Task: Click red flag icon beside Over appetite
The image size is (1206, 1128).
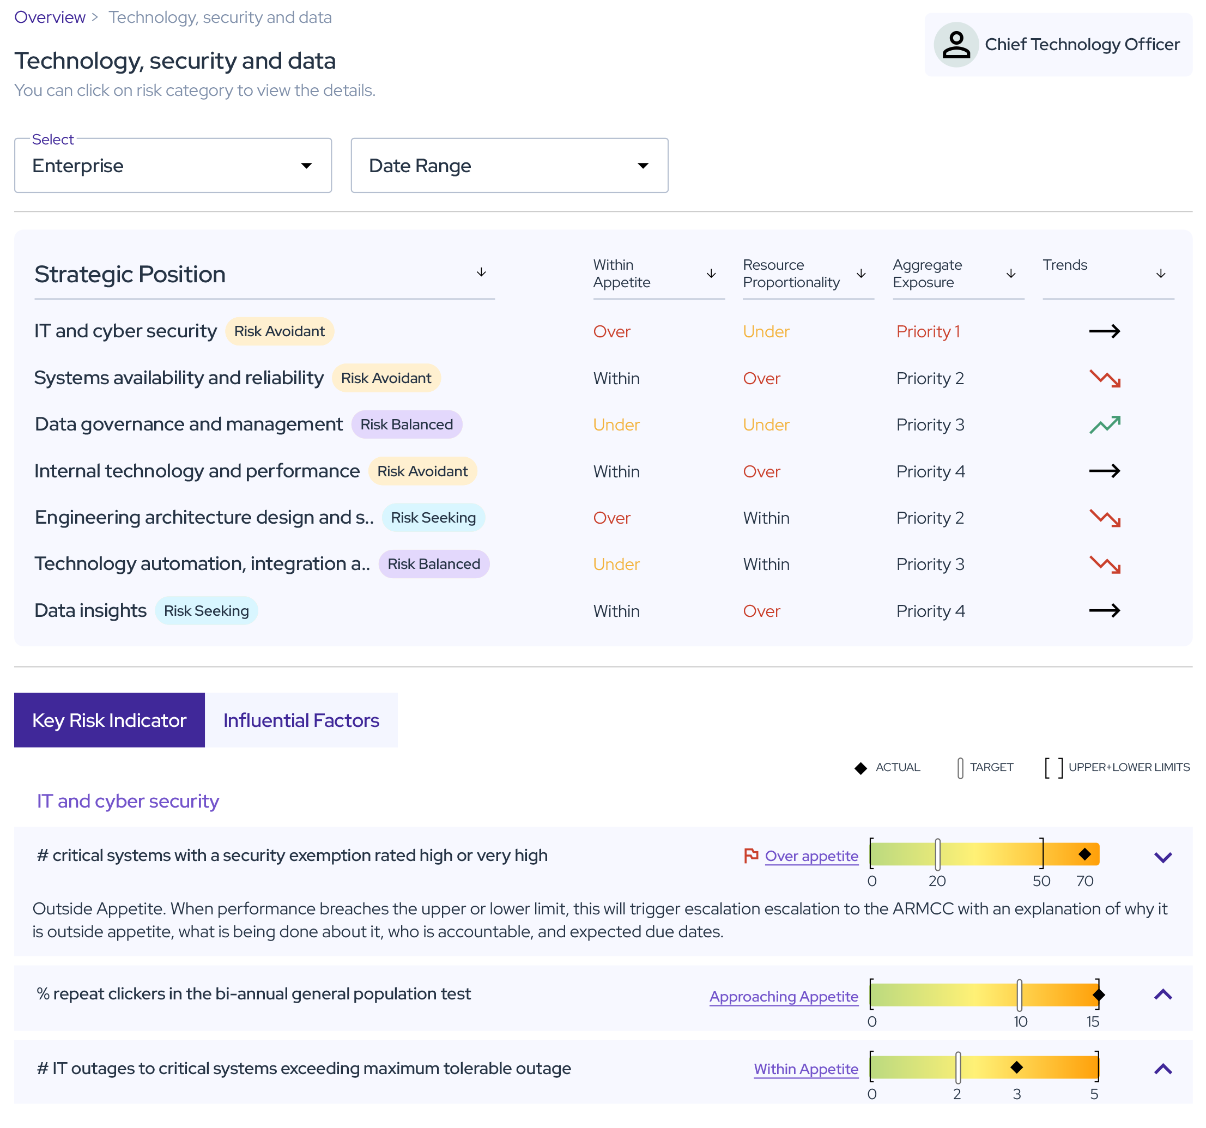Action: coord(751,855)
